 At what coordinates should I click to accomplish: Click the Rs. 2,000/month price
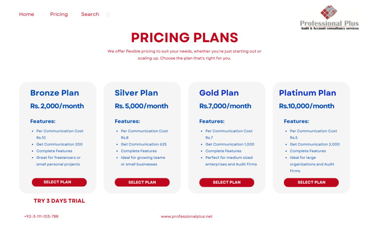[x=57, y=106]
